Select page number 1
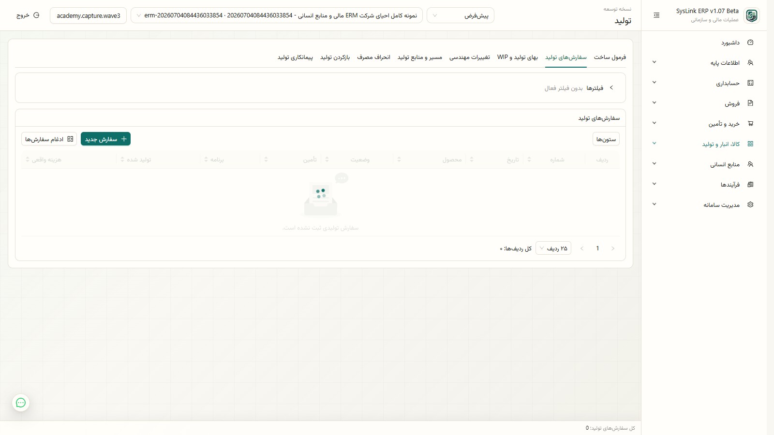This screenshot has width=774, height=435. (x=597, y=248)
